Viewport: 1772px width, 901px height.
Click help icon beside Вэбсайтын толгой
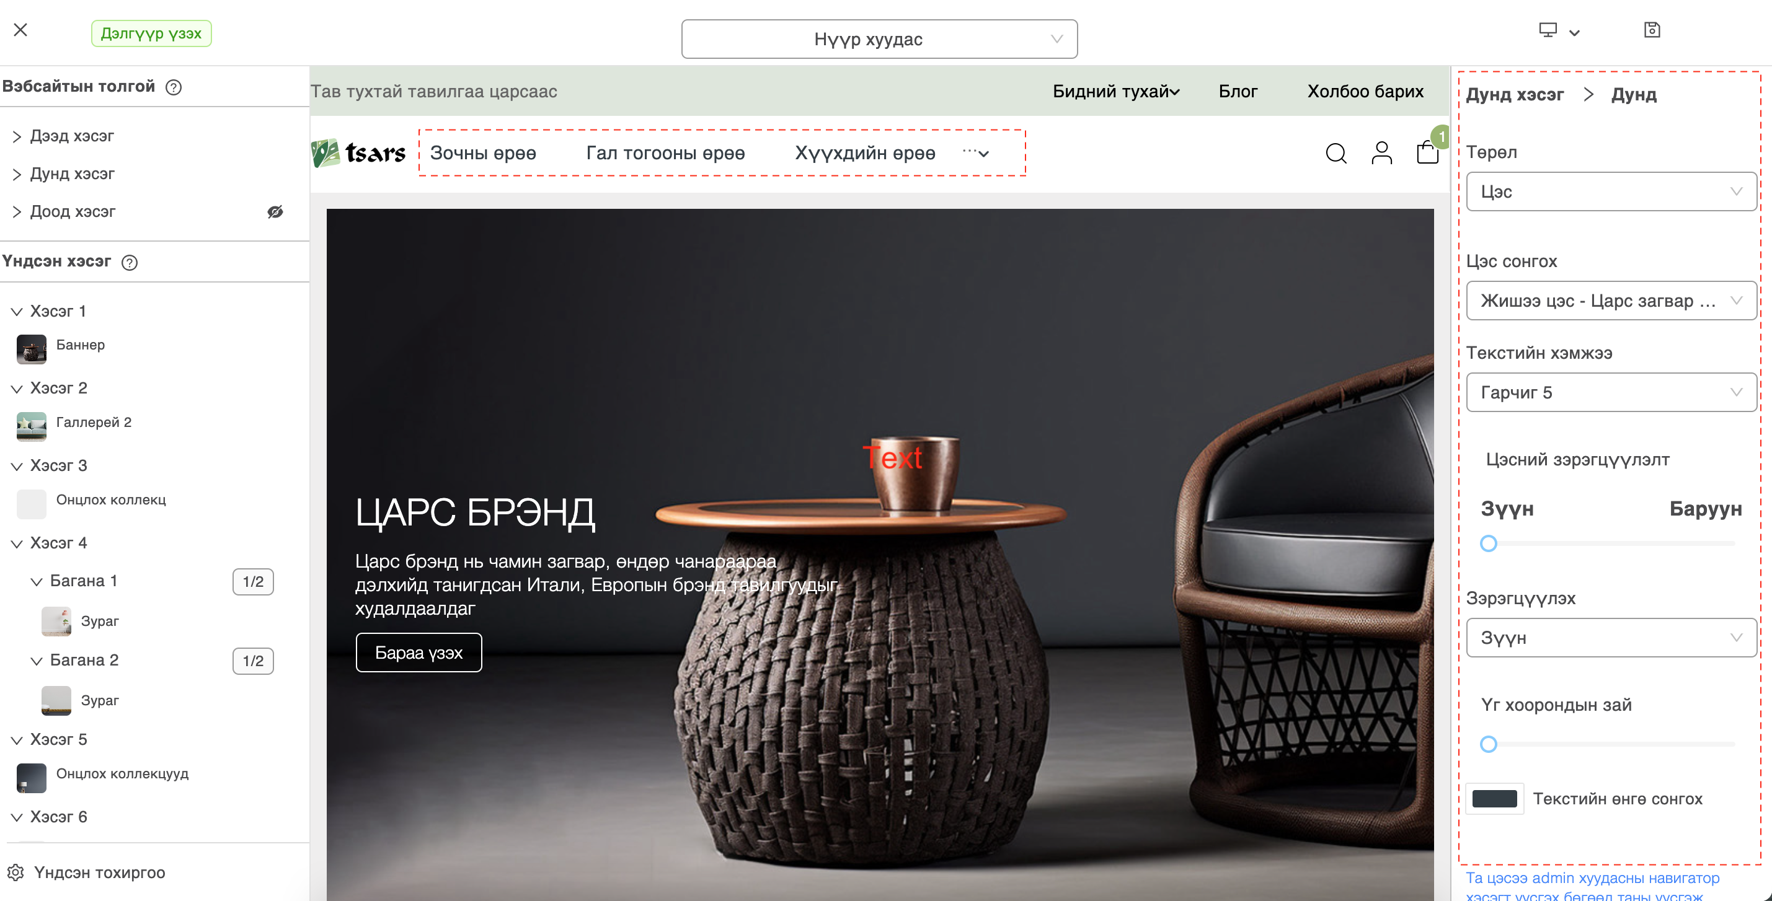tap(174, 87)
